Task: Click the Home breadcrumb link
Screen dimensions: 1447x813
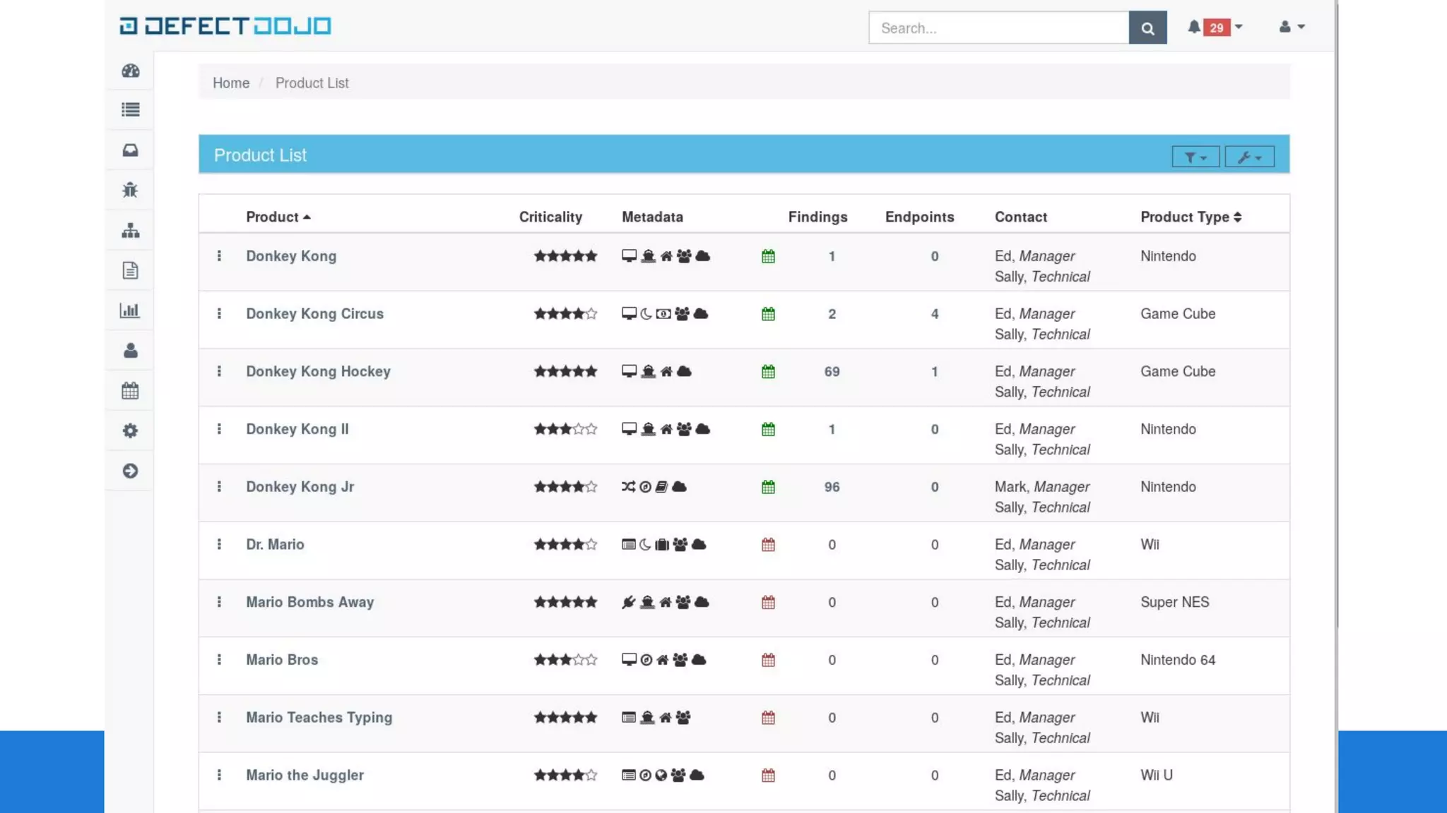Action: coord(231,83)
